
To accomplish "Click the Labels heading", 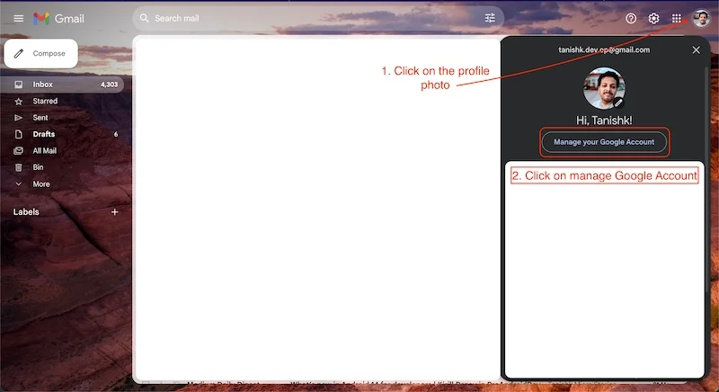I will click(26, 212).
